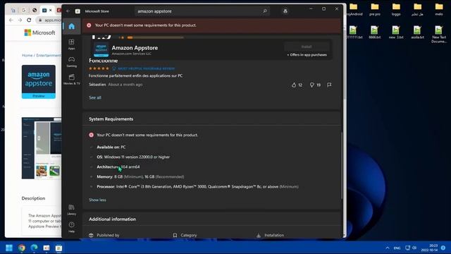Click the Store back arrow button
The width and height of the screenshot is (451, 254).
pyautogui.click(x=68, y=11)
